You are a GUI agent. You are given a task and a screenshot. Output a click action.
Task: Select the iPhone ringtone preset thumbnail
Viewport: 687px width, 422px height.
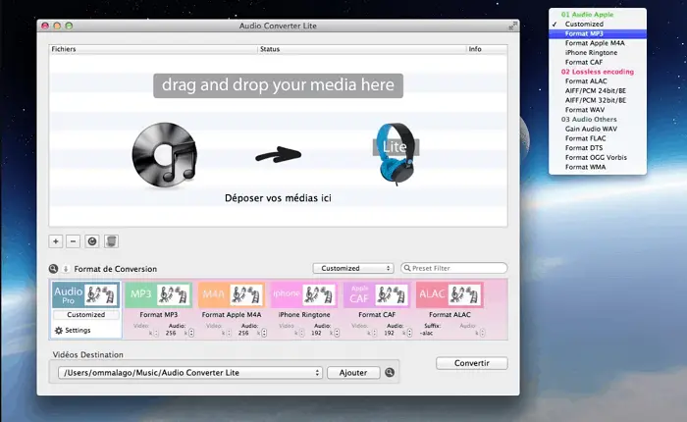coord(304,294)
